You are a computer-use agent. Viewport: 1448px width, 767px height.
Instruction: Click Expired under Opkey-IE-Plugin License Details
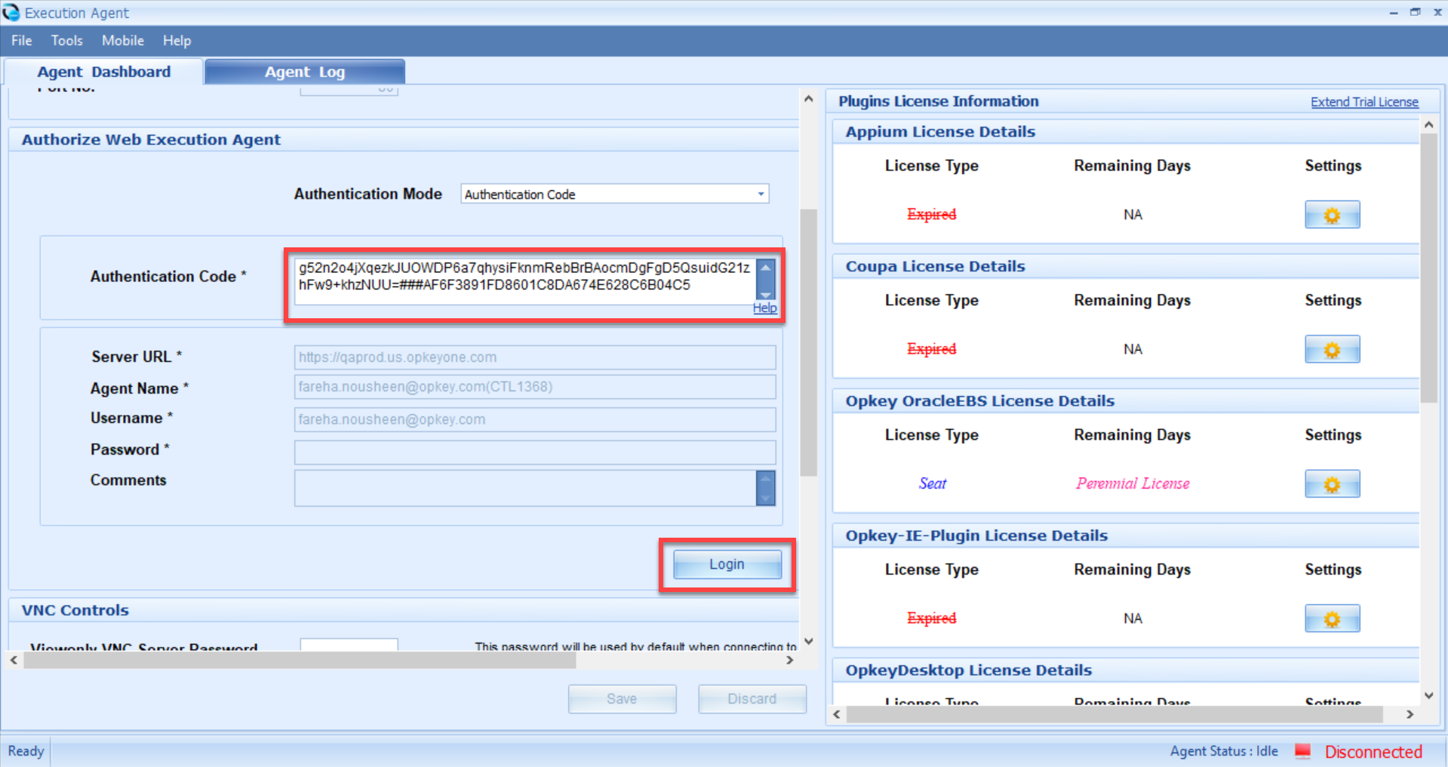(x=931, y=618)
